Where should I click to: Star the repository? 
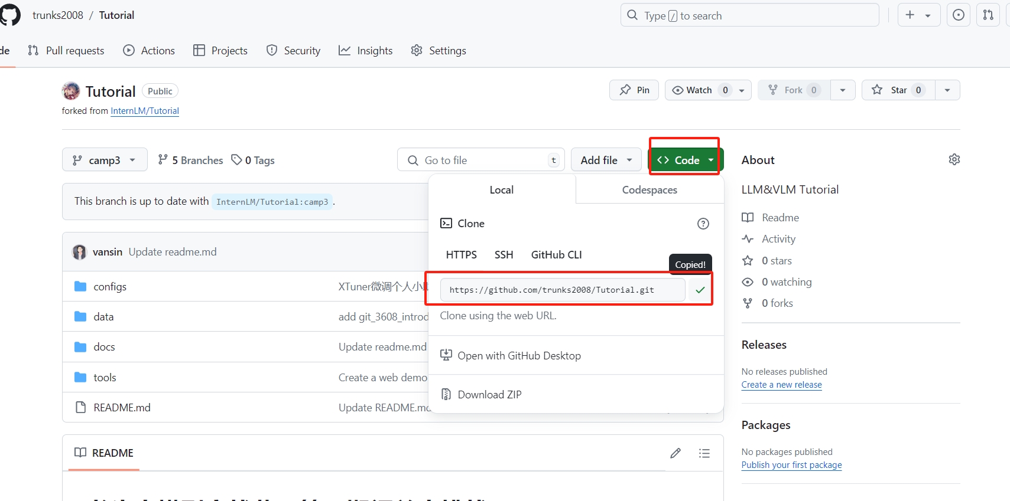tap(898, 90)
